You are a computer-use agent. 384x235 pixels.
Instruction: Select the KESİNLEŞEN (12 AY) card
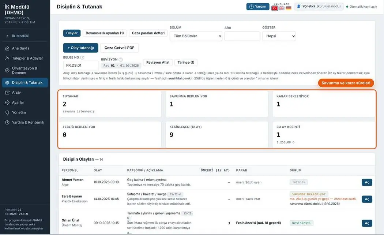[x=217, y=135]
